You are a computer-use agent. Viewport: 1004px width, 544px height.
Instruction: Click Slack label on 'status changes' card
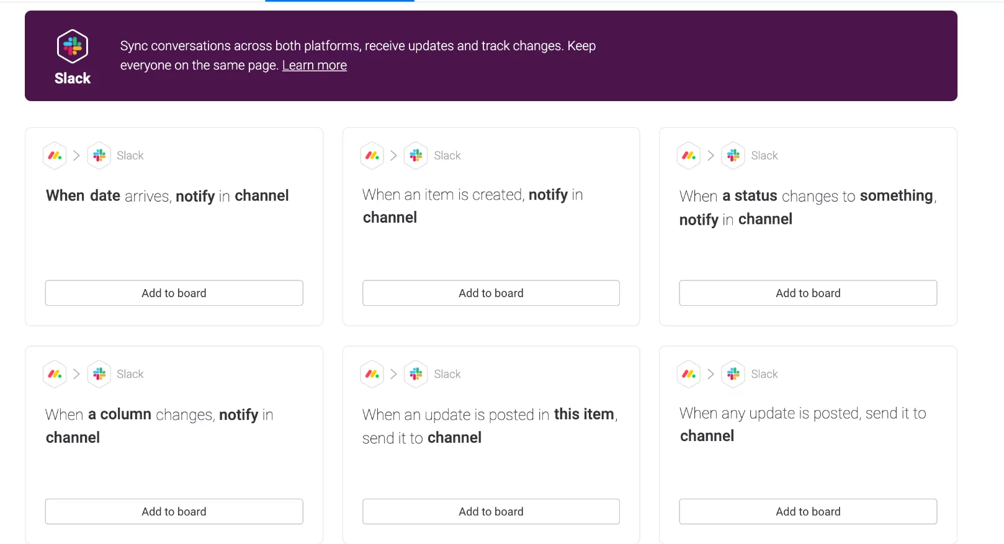point(764,156)
